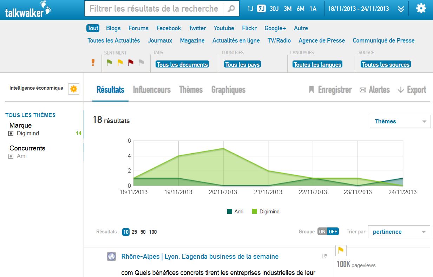Filter results by Blogs
The image size is (433, 277).
tap(113, 28)
